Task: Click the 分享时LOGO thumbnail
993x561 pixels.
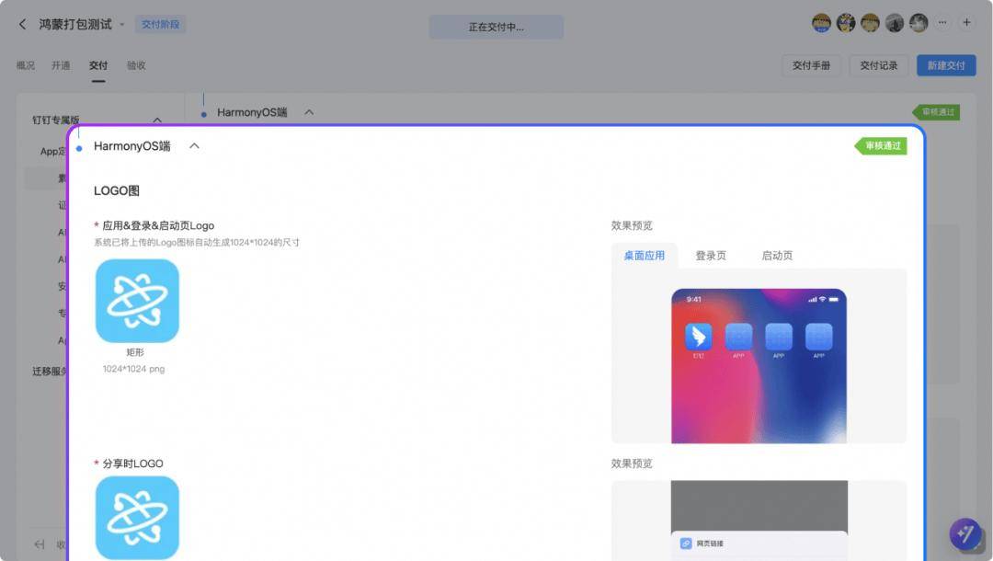Action: coord(137,517)
